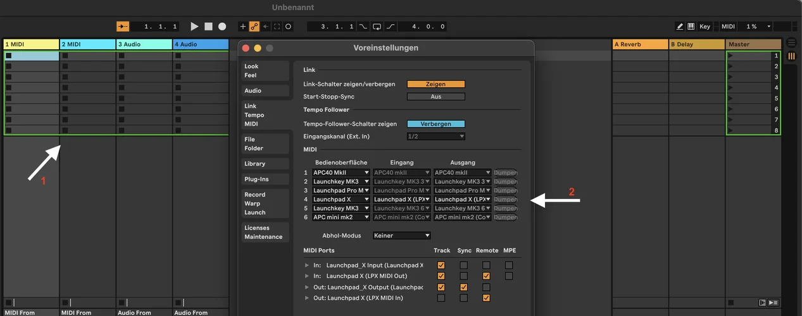Image resolution: width=802 pixels, height=316 pixels.
Task: Toggle the Automation Arm link icon
Action: point(254,27)
